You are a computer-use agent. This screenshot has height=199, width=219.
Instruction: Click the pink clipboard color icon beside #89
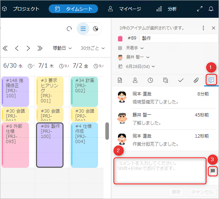point(121,38)
